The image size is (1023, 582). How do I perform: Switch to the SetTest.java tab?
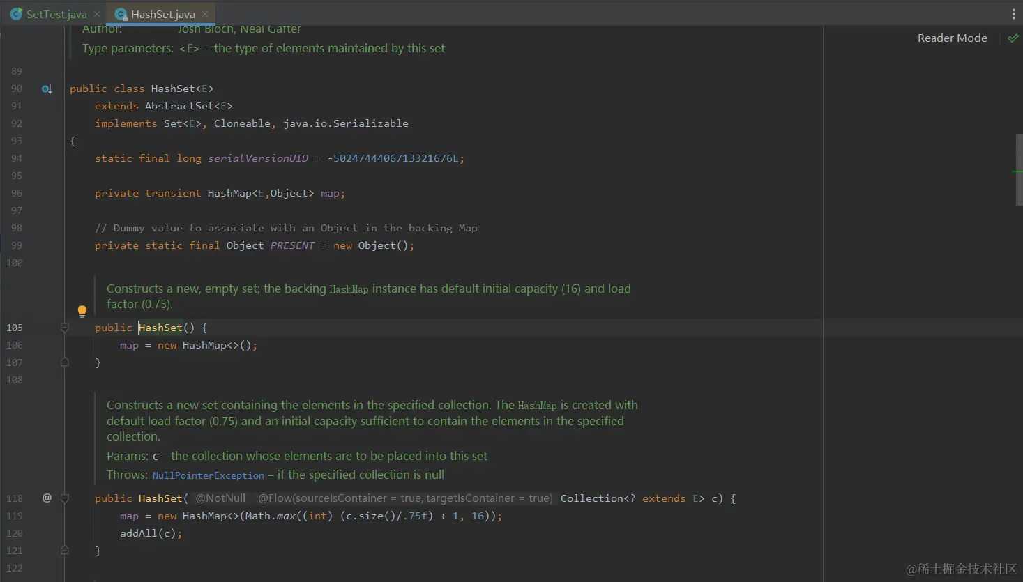tap(56, 14)
